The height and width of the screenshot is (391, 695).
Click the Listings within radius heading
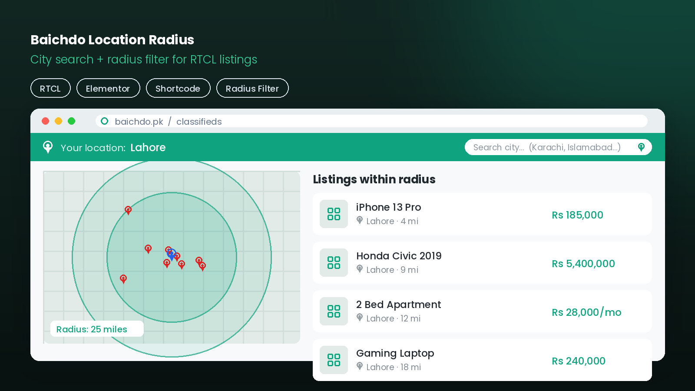[374, 179]
